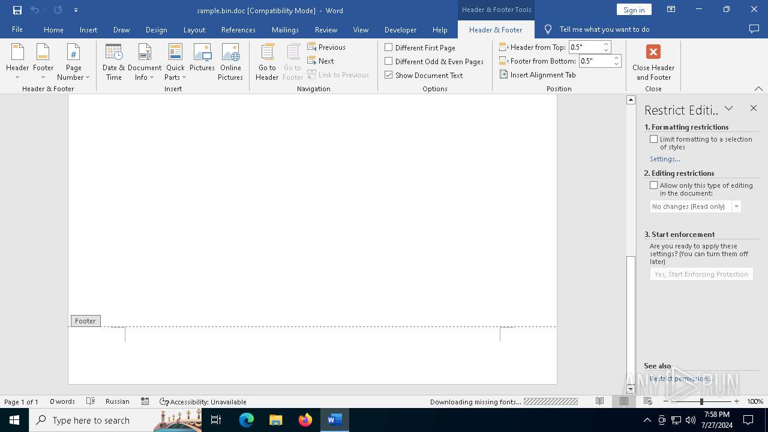Click the zoom out minus button
Screen dimensions: 768x432
665,401
